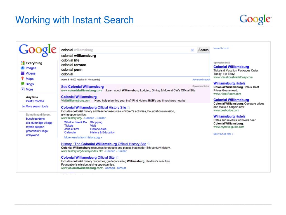Open the Tickets sitelink
The image size is (286, 215).
69,126
